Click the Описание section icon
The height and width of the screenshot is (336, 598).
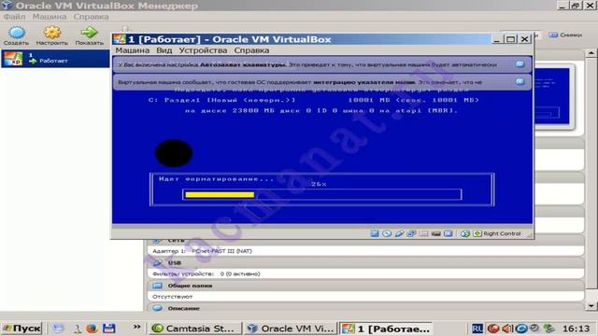[158, 308]
